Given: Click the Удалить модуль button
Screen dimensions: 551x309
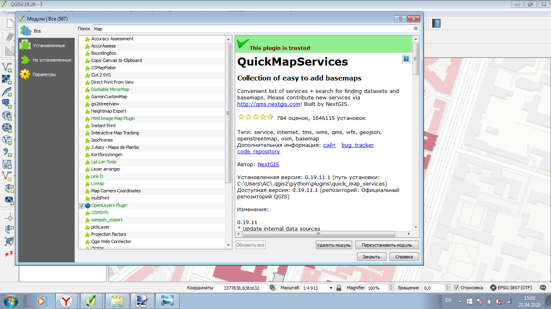Looking at the screenshot, I should tap(334, 245).
